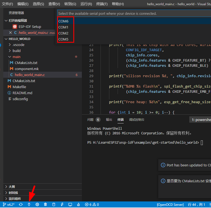Select COM2 serial port

pos(133,33)
